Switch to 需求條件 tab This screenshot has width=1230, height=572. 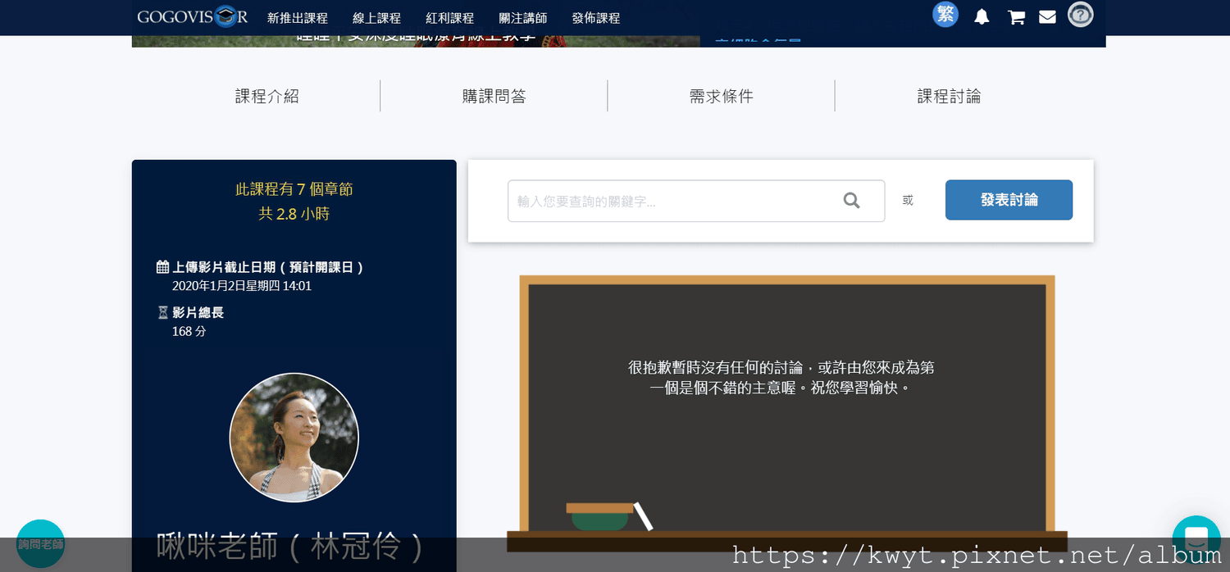pos(722,96)
